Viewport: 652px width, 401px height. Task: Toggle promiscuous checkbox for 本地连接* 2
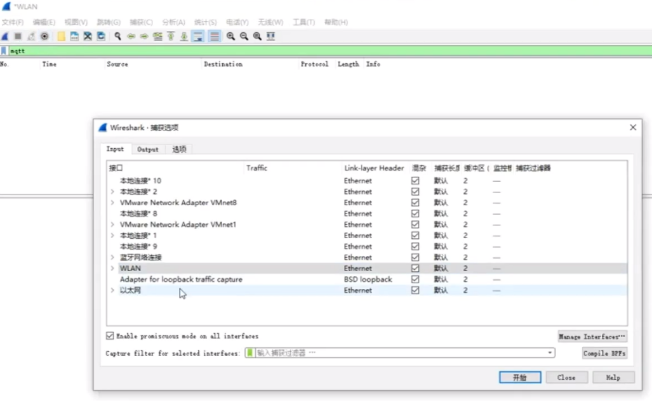point(415,192)
